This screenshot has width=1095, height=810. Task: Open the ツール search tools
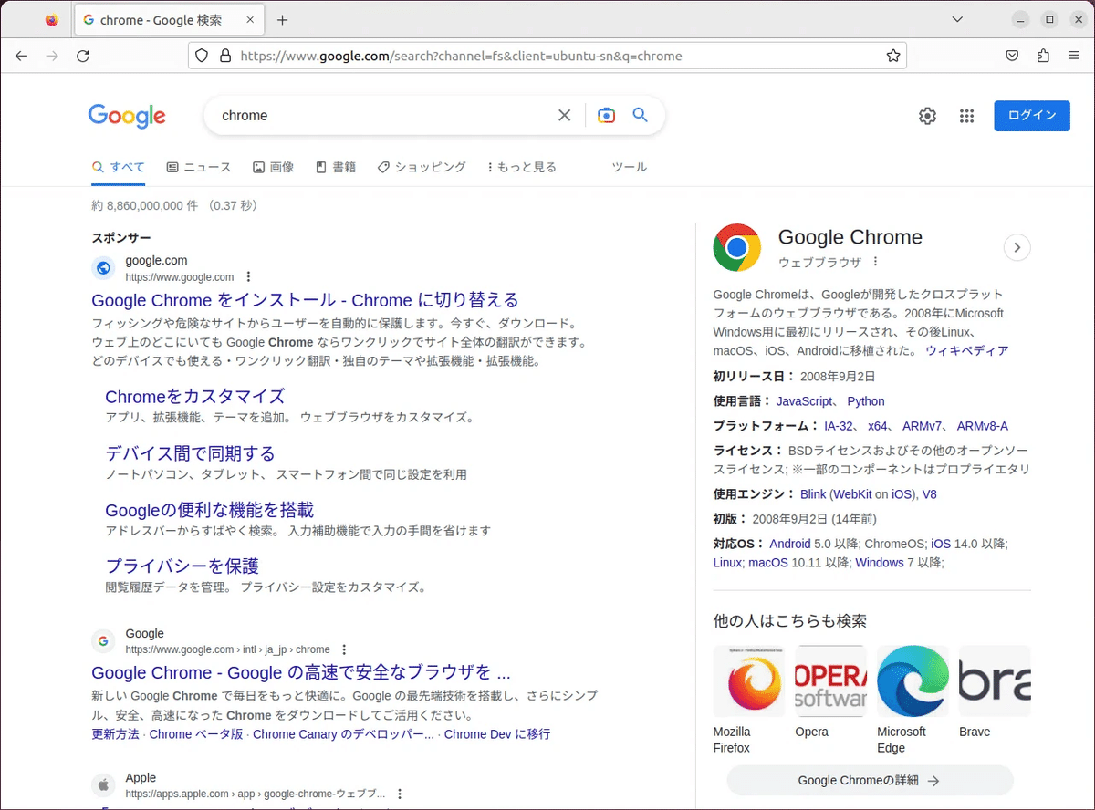pos(629,167)
